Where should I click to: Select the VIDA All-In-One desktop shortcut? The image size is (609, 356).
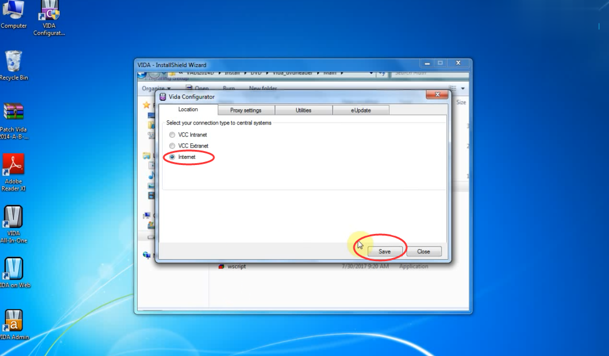13,224
